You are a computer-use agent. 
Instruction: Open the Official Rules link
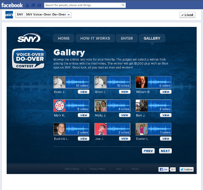coord(72,169)
